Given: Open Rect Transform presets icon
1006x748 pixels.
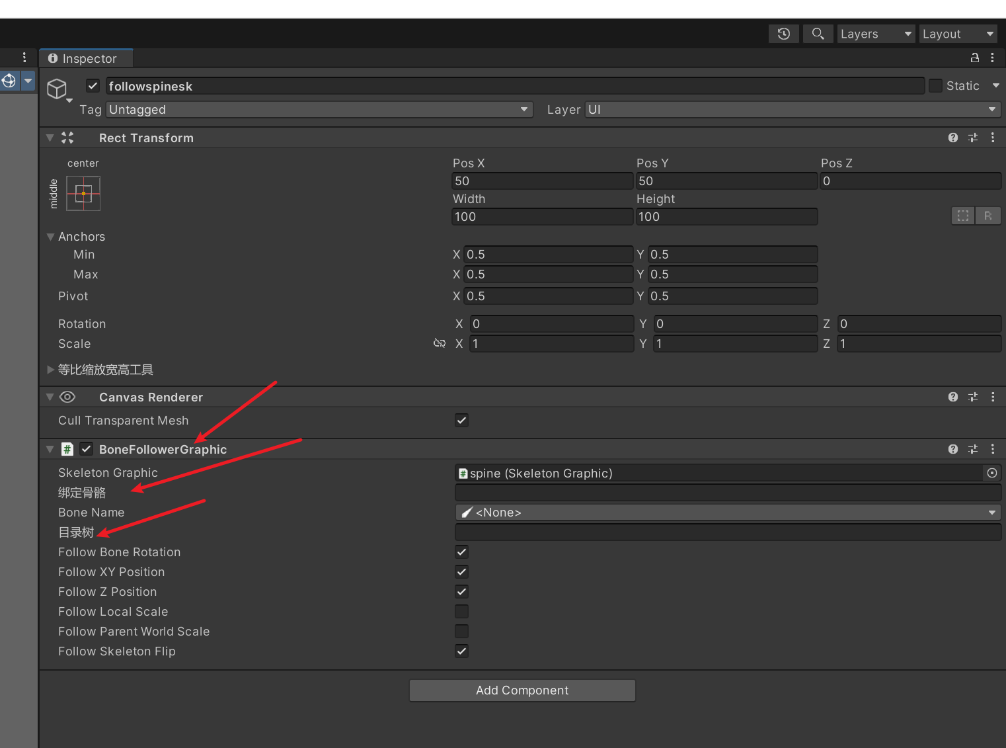Looking at the screenshot, I should (x=973, y=138).
